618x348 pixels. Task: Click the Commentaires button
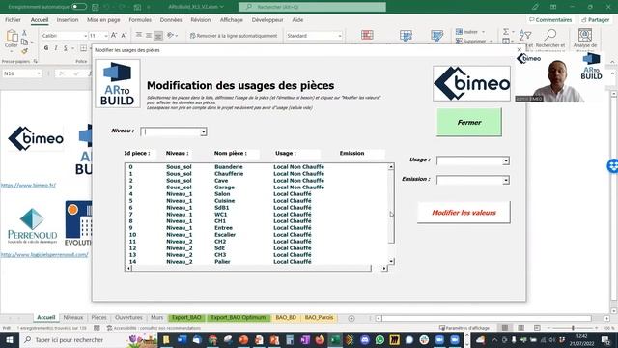pyautogui.click(x=550, y=19)
